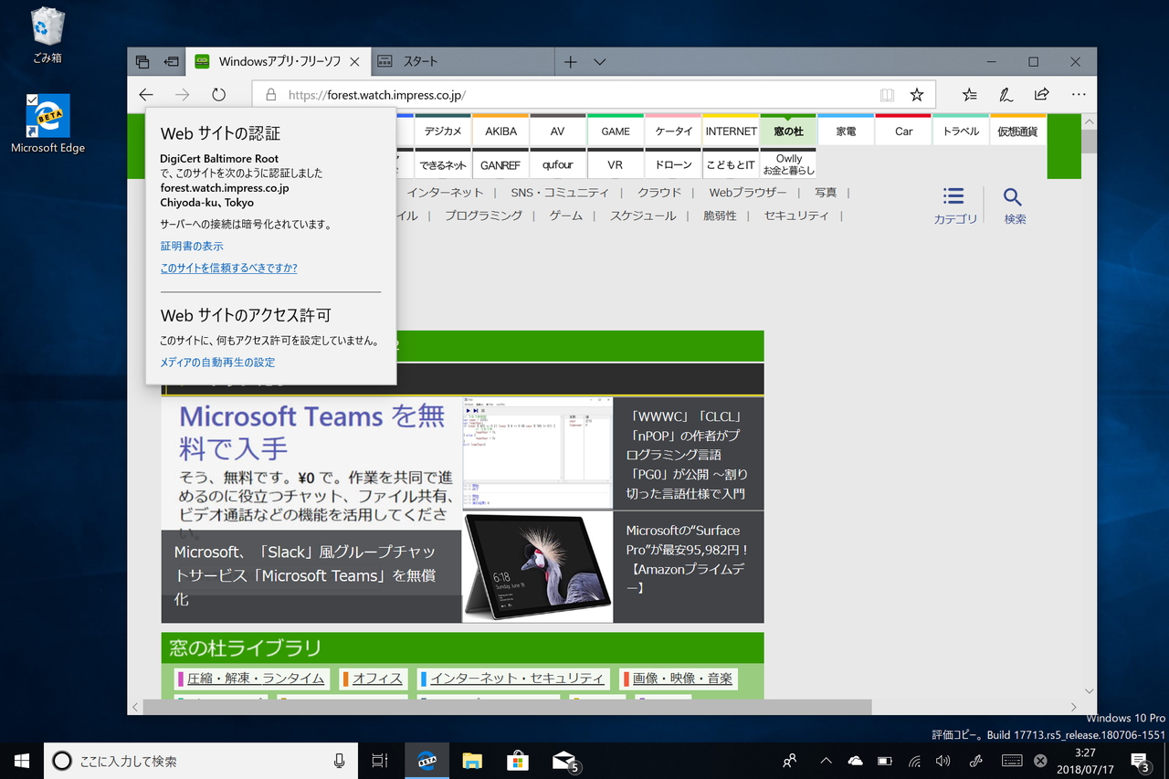Share this page via the share icon

click(x=1041, y=94)
